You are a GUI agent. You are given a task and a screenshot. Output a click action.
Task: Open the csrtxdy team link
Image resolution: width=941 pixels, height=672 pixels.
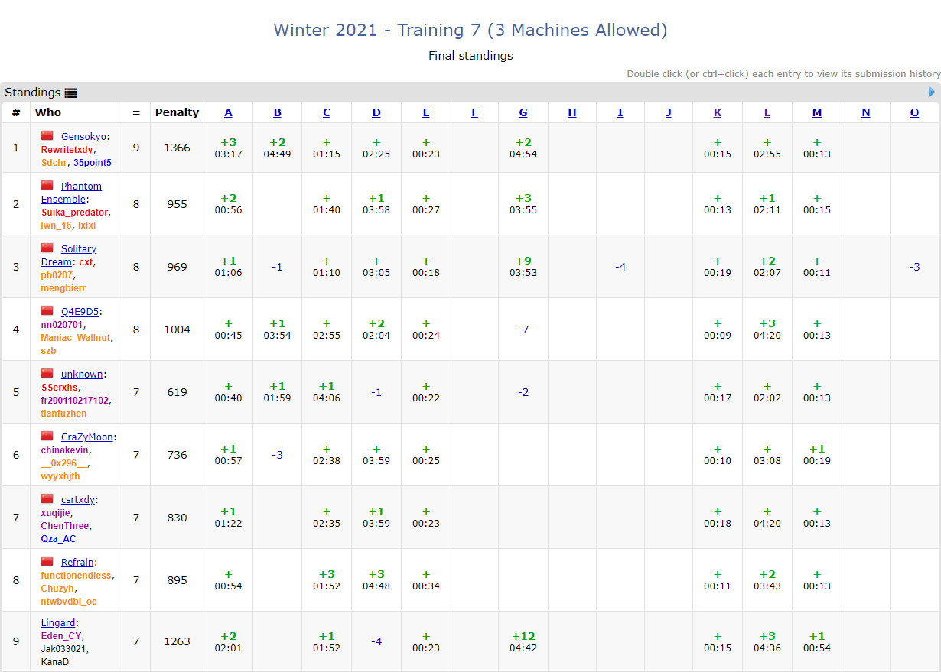tap(78, 499)
